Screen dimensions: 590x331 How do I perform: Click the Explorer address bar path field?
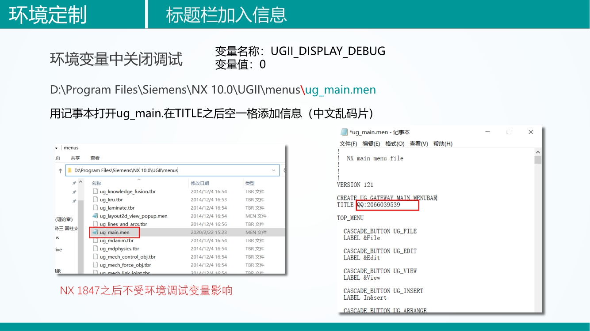pos(172,170)
